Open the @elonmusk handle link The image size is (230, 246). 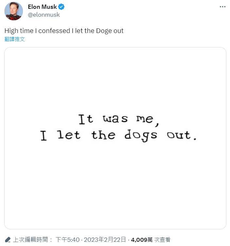pyautogui.click(x=44, y=15)
